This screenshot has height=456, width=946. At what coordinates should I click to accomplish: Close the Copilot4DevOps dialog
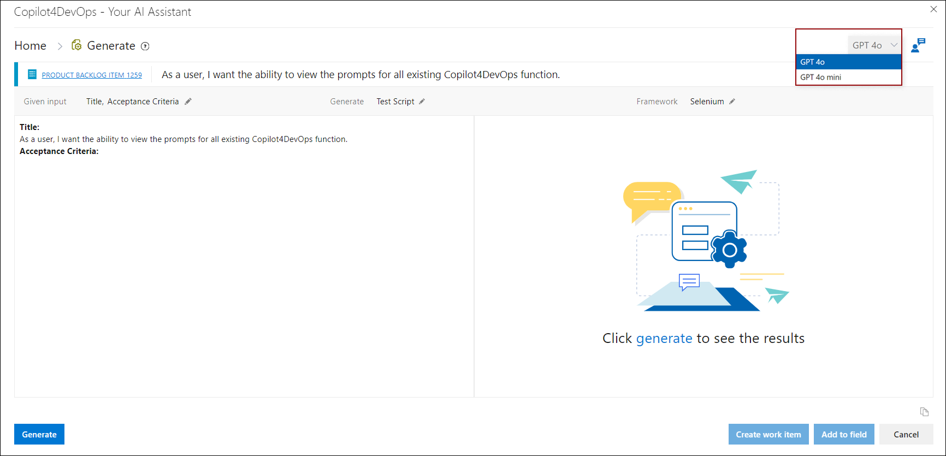(933, 9)
